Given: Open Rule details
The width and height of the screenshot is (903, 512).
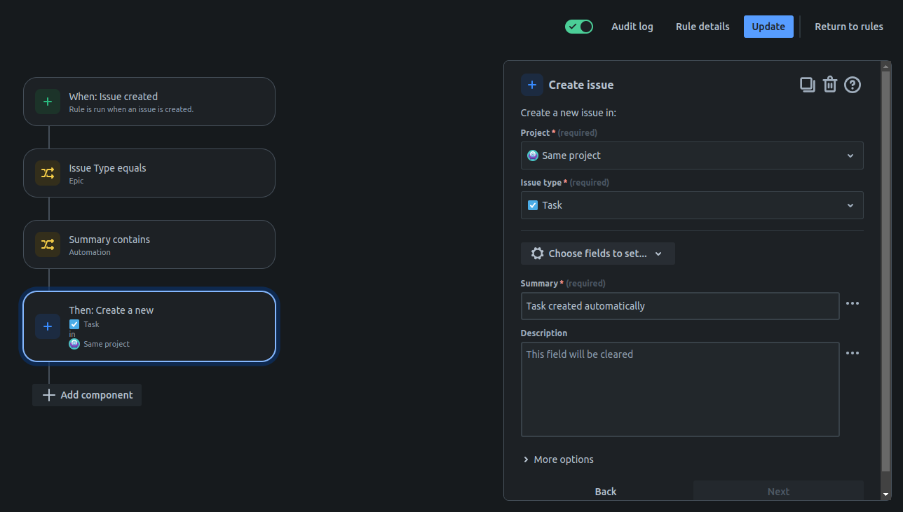Looking at the screenshot, I should (702, 27).
